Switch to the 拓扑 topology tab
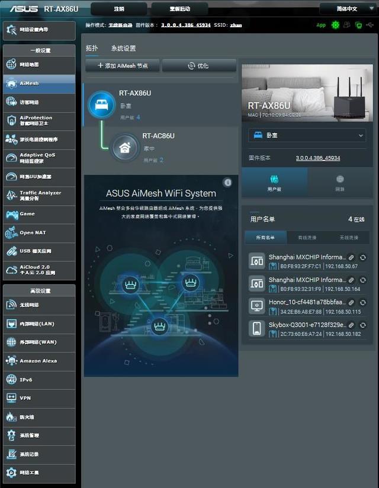Viewport: 379px width, 488px height. click(x=92, y=49)
